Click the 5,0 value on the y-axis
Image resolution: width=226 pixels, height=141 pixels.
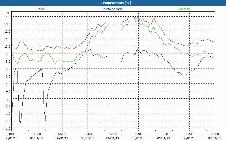pyautogui.click(x=8, y=84)
